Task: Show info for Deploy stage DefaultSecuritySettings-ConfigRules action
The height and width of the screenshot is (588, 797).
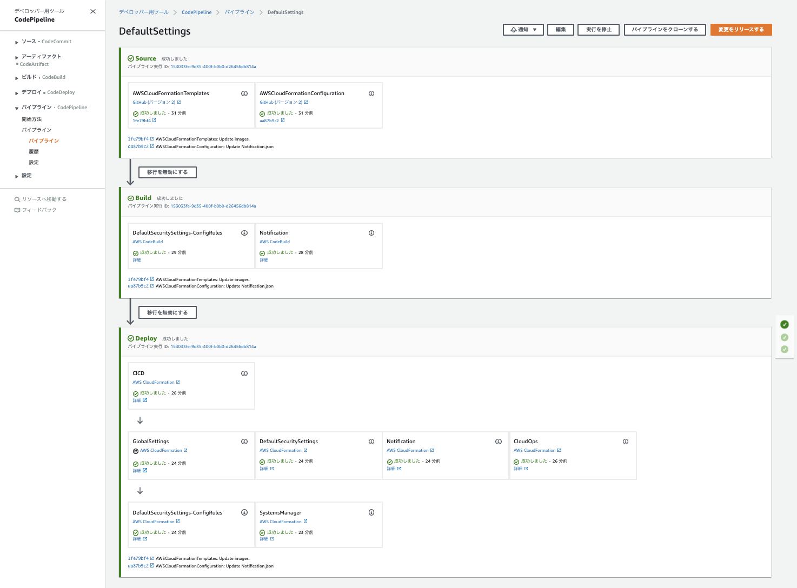Action: [x=244, y=512]
